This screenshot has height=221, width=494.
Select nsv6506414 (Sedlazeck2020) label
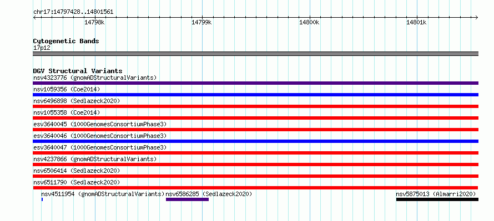pyautogui.click(x=77, y=171)
